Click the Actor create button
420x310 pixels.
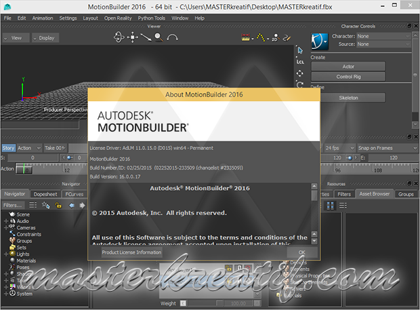[x=348, y=66]
